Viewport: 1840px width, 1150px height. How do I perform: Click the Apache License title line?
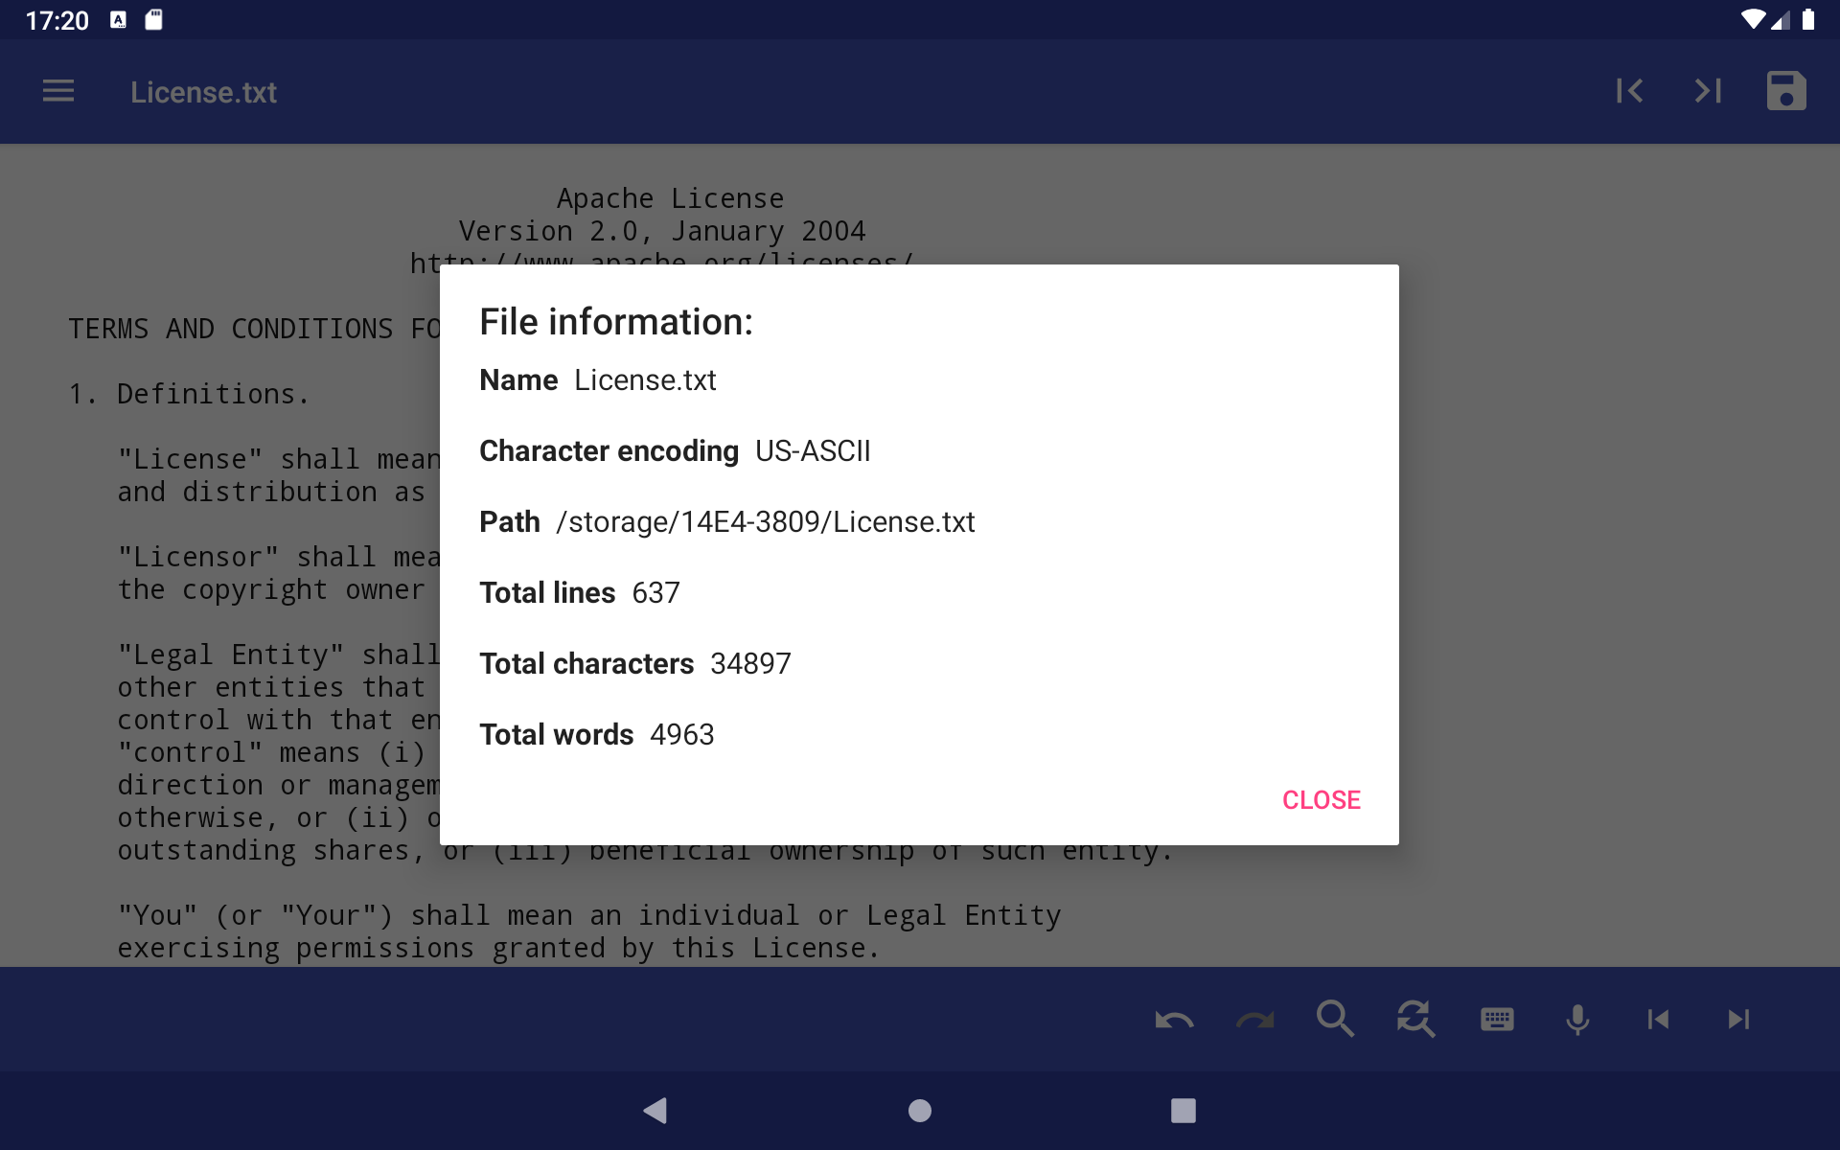[x=670, y=198]
